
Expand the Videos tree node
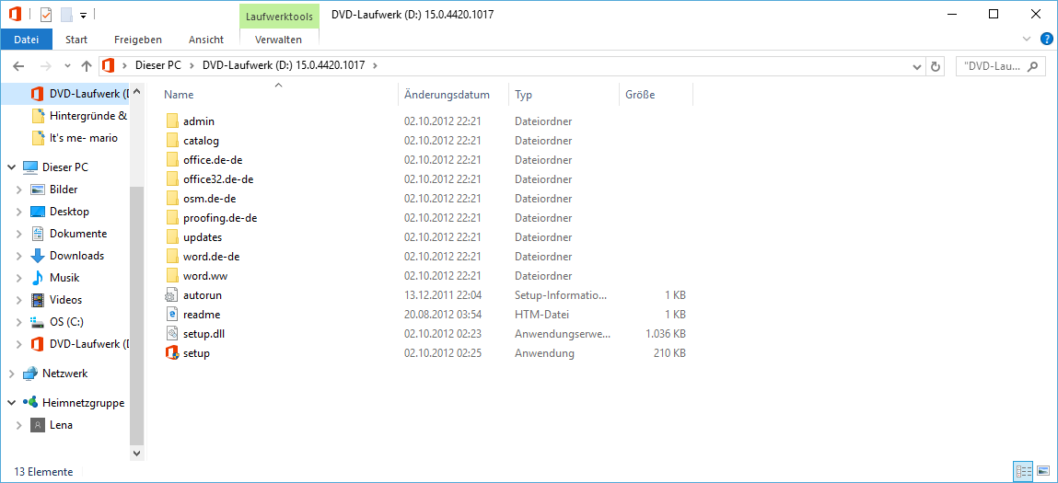(19, 300)
